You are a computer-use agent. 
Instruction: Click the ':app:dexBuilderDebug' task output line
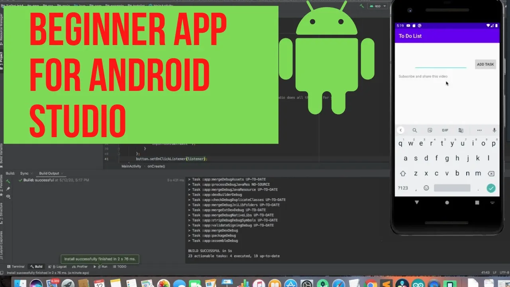pos(215,195)
